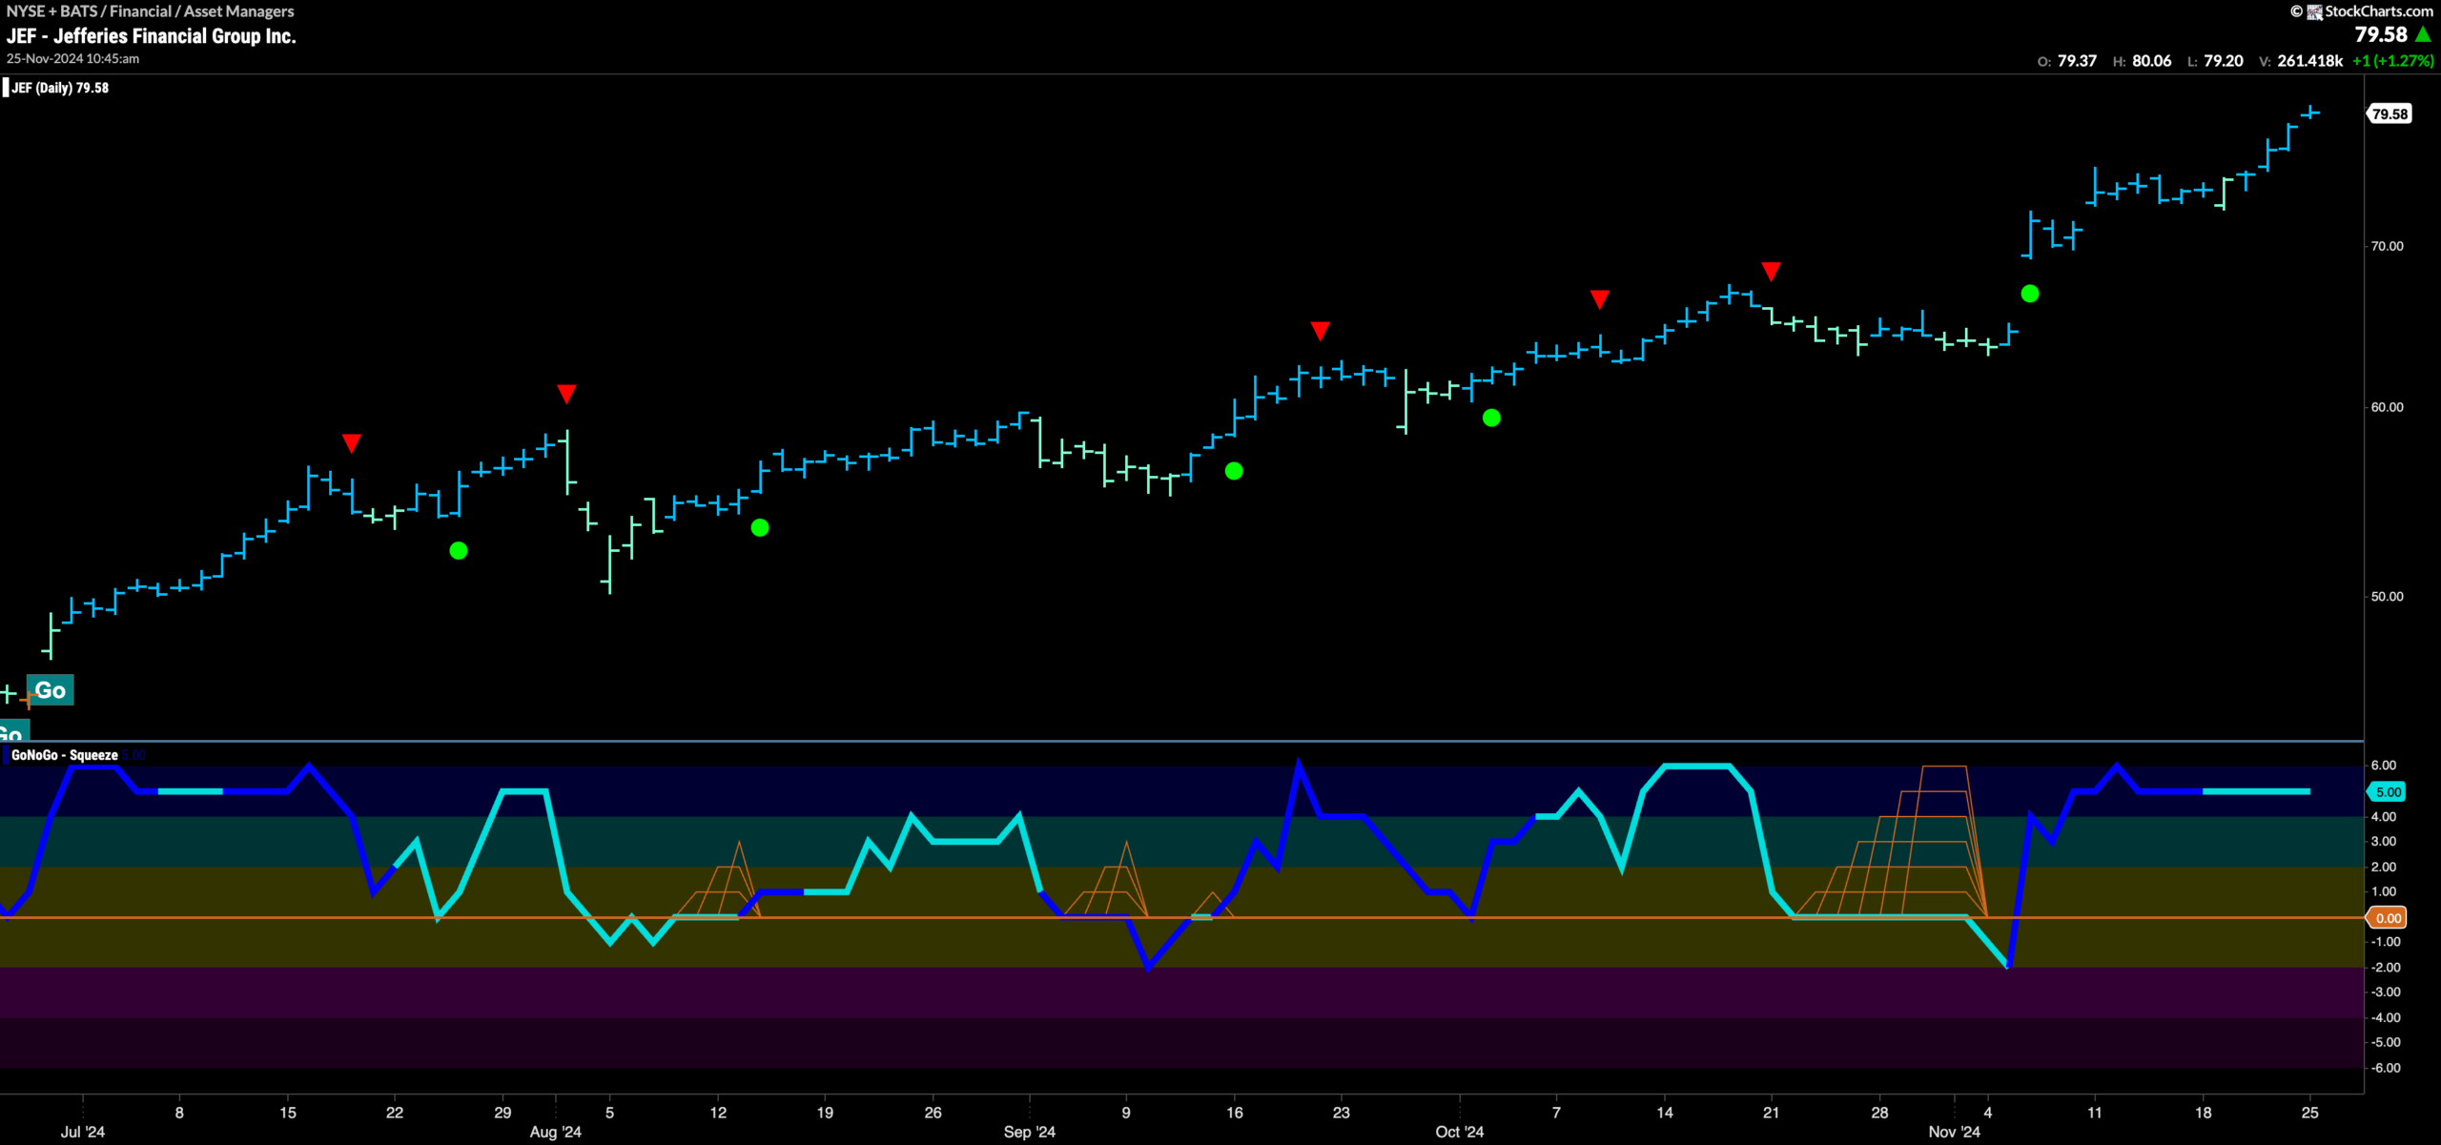The image size is (2441, 1145).
Task: Click the orange 0.00 zero-line tag
Action: click(2388, 918)
